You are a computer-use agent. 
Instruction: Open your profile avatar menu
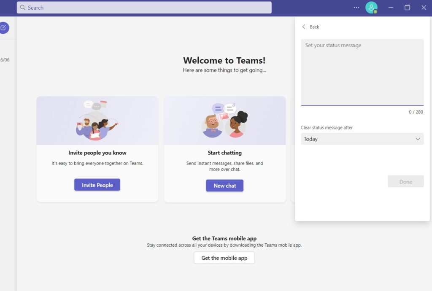coord(372,7)
